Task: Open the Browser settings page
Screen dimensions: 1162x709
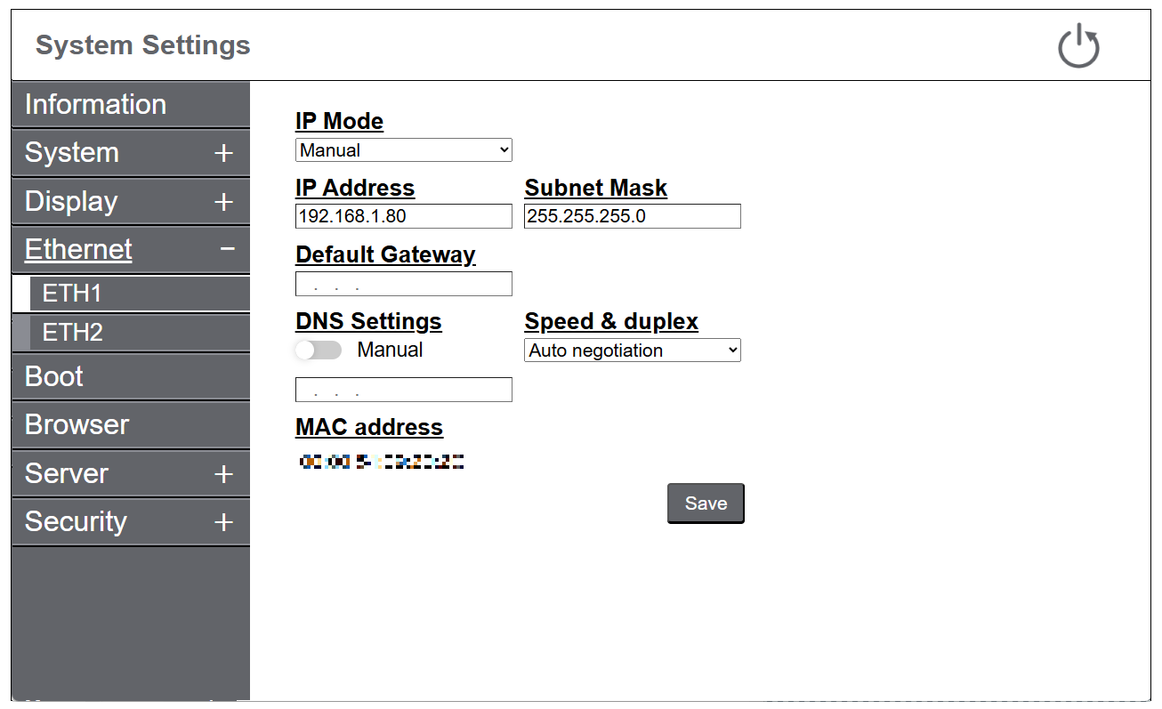Action: (77, 424)
